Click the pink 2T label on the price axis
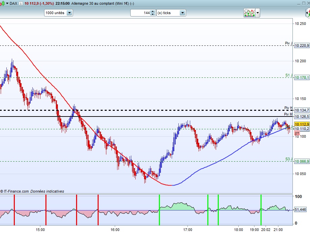 (x=297, y=133)
